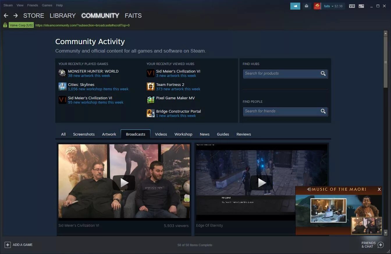
Task: Click 'Sid Meier's Civilization VI' broadcast title
Action: 79,226
